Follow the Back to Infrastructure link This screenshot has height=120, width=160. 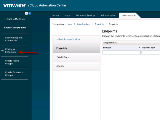coord(68,39)
